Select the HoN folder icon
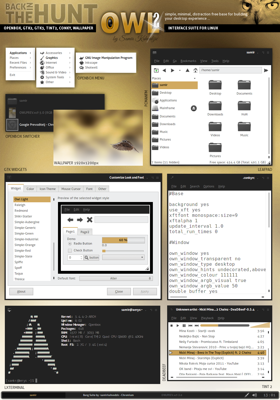The image size is (280, 400). (244, 105)
